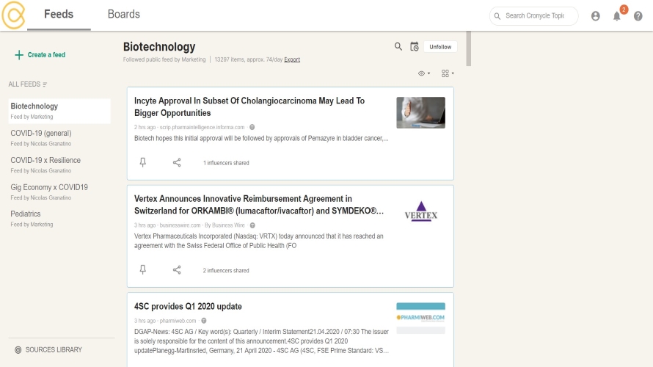Select the Biotechnology feed in the sidebar

[59, 111]
